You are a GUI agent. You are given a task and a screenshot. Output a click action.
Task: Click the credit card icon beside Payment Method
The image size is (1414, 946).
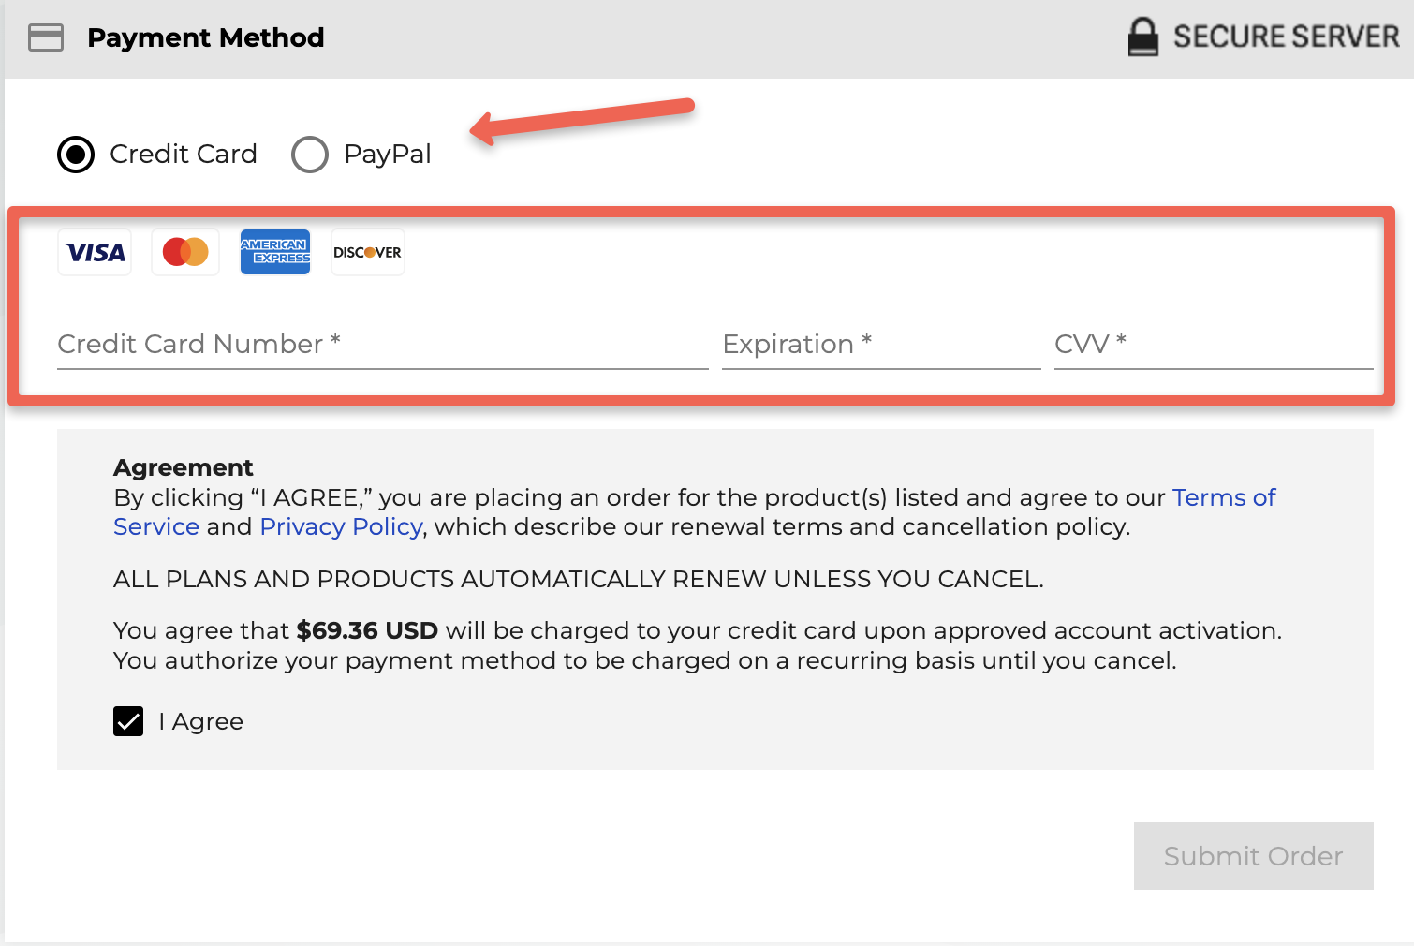[x=45, y=37]
